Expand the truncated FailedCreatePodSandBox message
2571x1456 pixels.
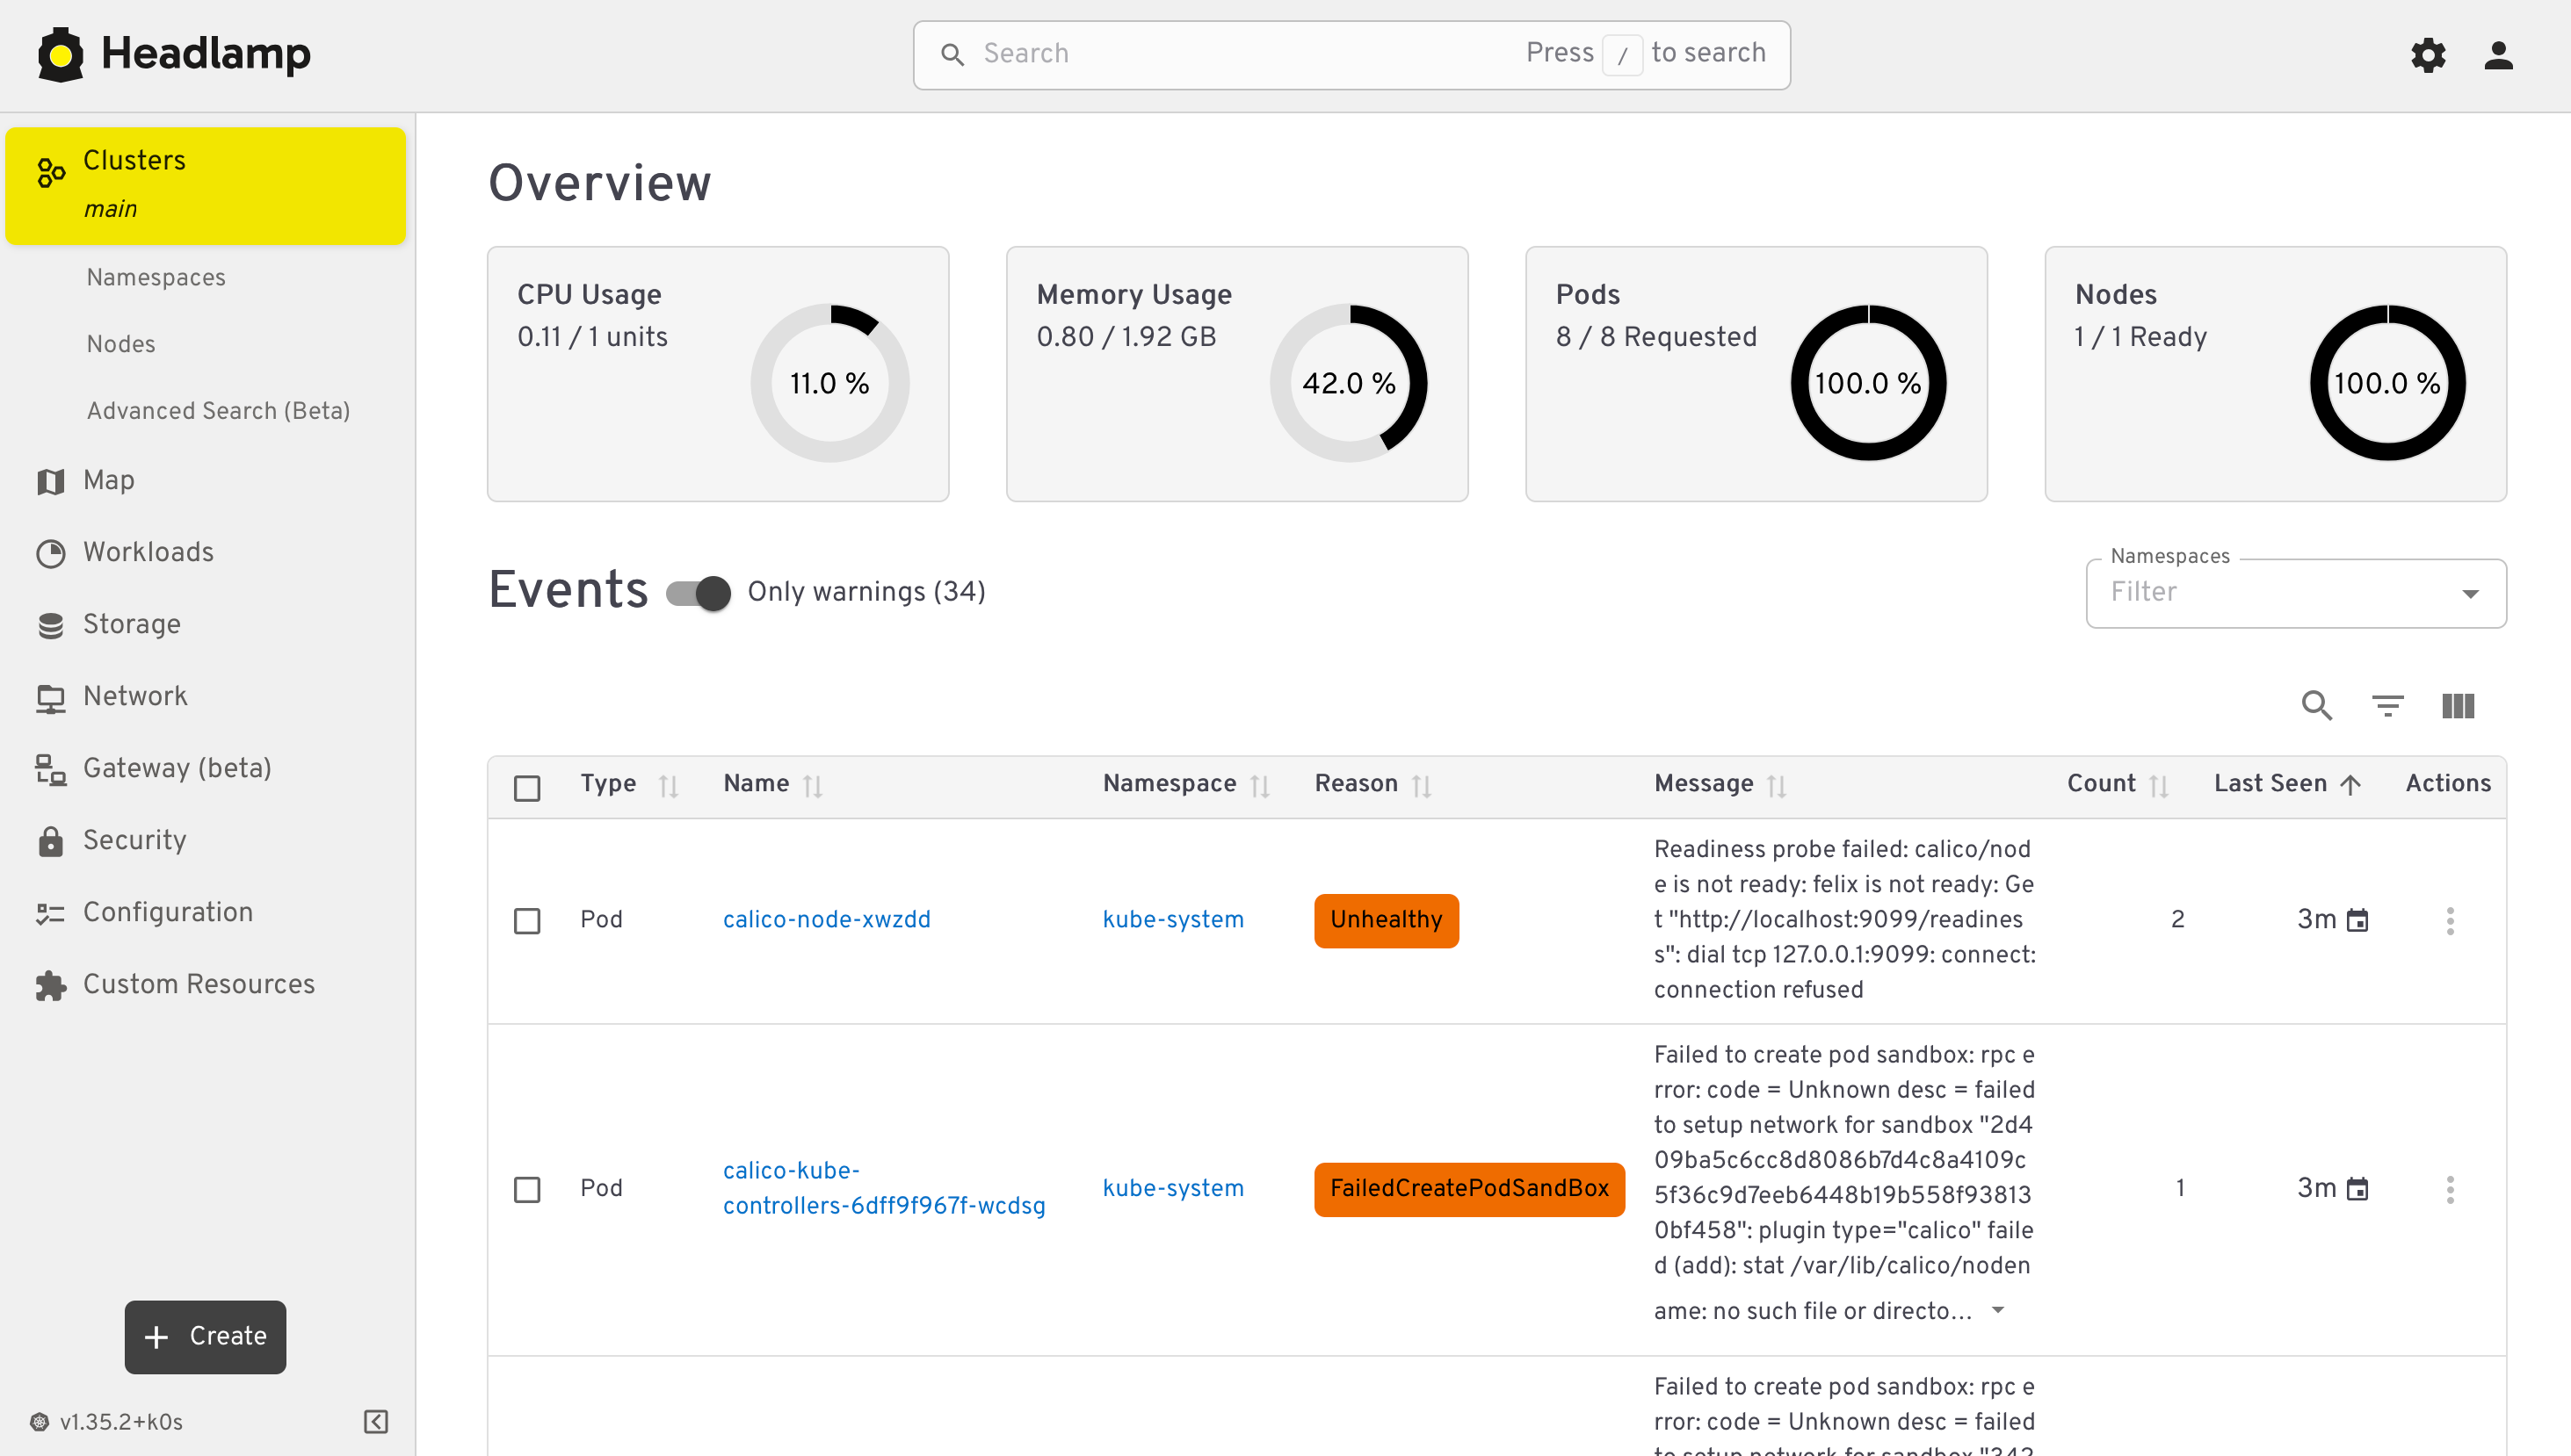1998,1310
